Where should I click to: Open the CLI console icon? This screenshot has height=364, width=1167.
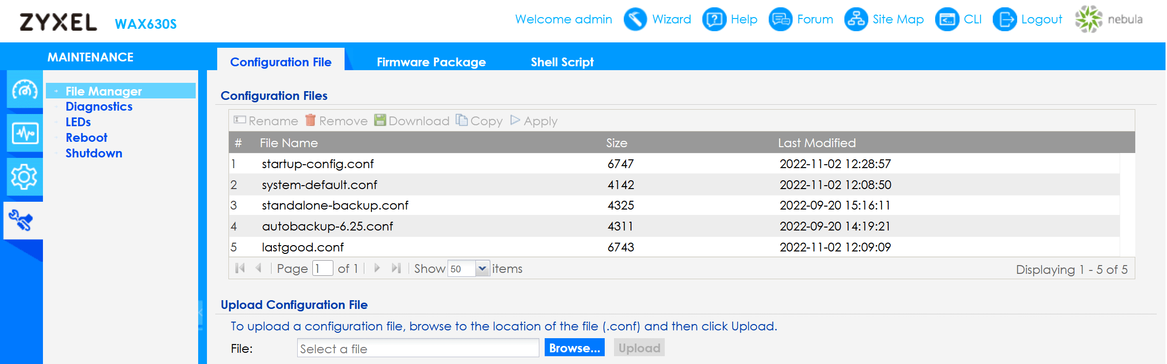point(947,19)
